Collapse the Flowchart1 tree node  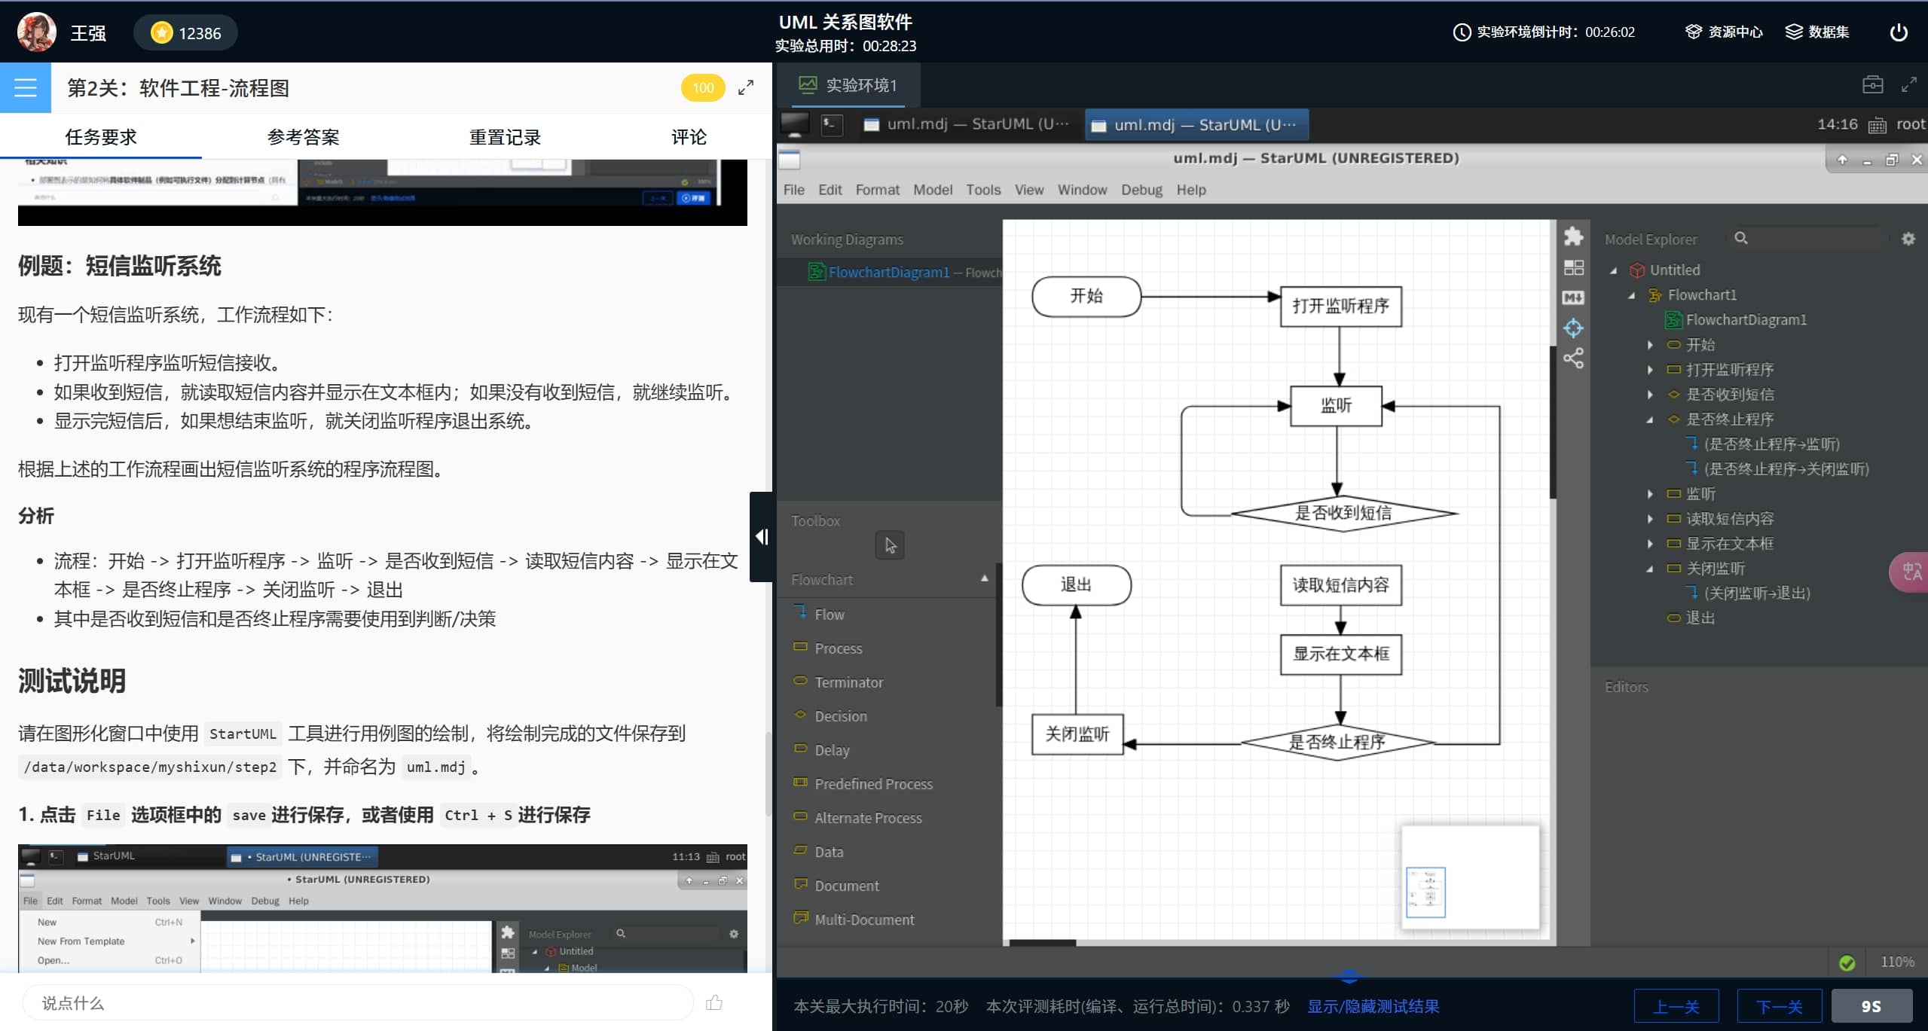click(x=1631, y=295)
